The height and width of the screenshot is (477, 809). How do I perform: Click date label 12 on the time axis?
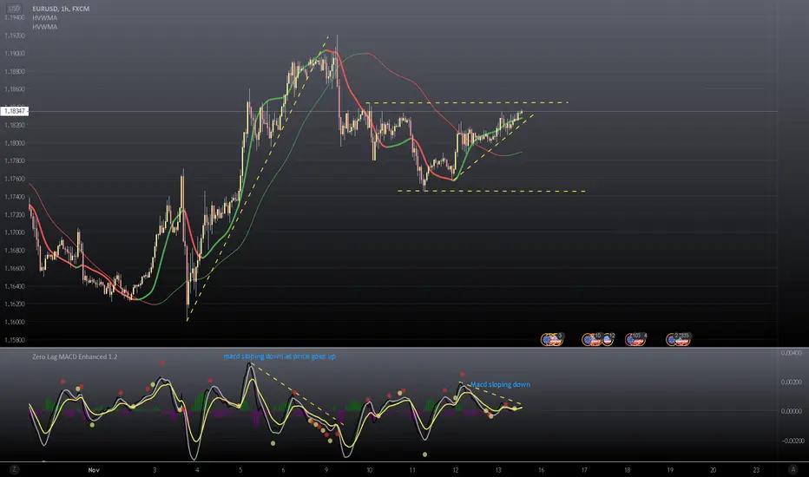[456, 470]
